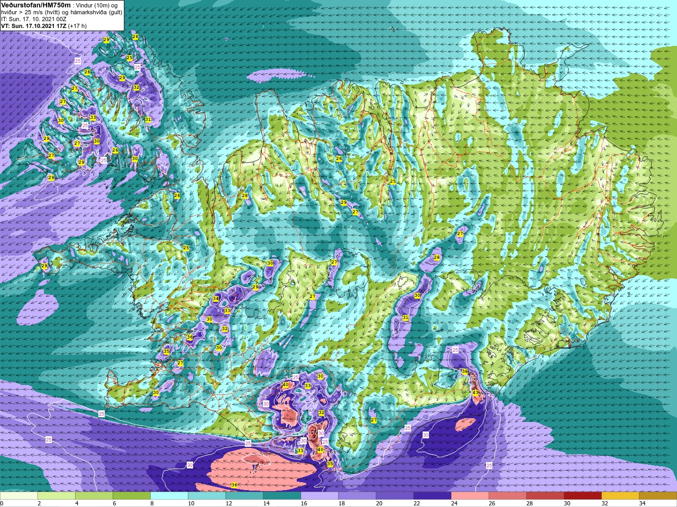Viewport: 677px width, 507px height.
Task: Click the olive green 6–8 m/s legend swatch
Action: point(132,496)
